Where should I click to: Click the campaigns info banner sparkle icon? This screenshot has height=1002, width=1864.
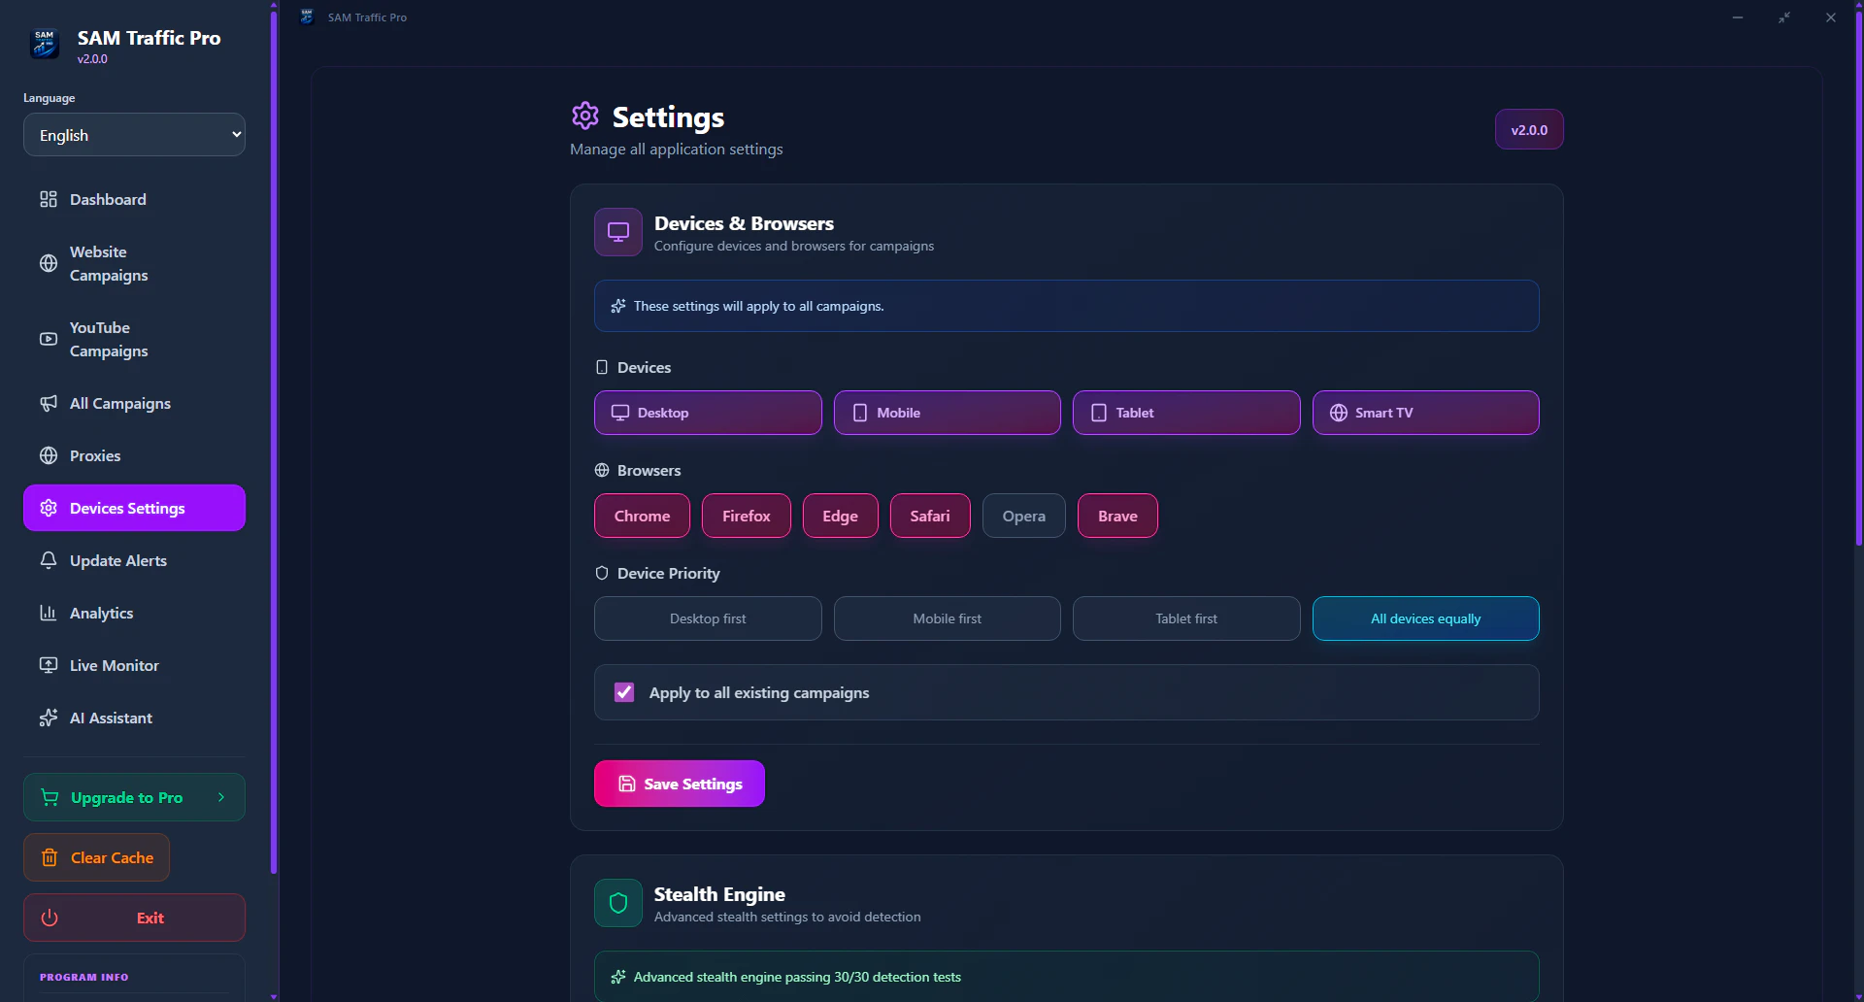[x=618, y=306]
